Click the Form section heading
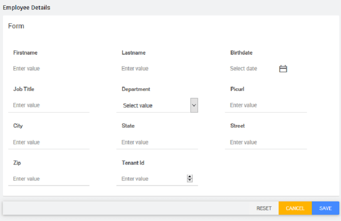 pyautogui.click(x=16, y=26)
